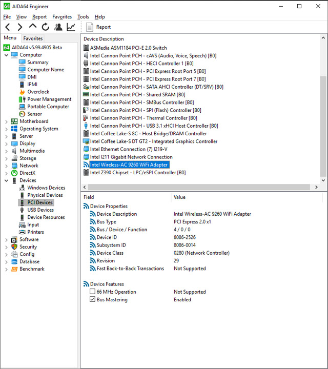Open the Favorites menu
Viewport: 328px width, 369px height.
(x=62, y=17)
